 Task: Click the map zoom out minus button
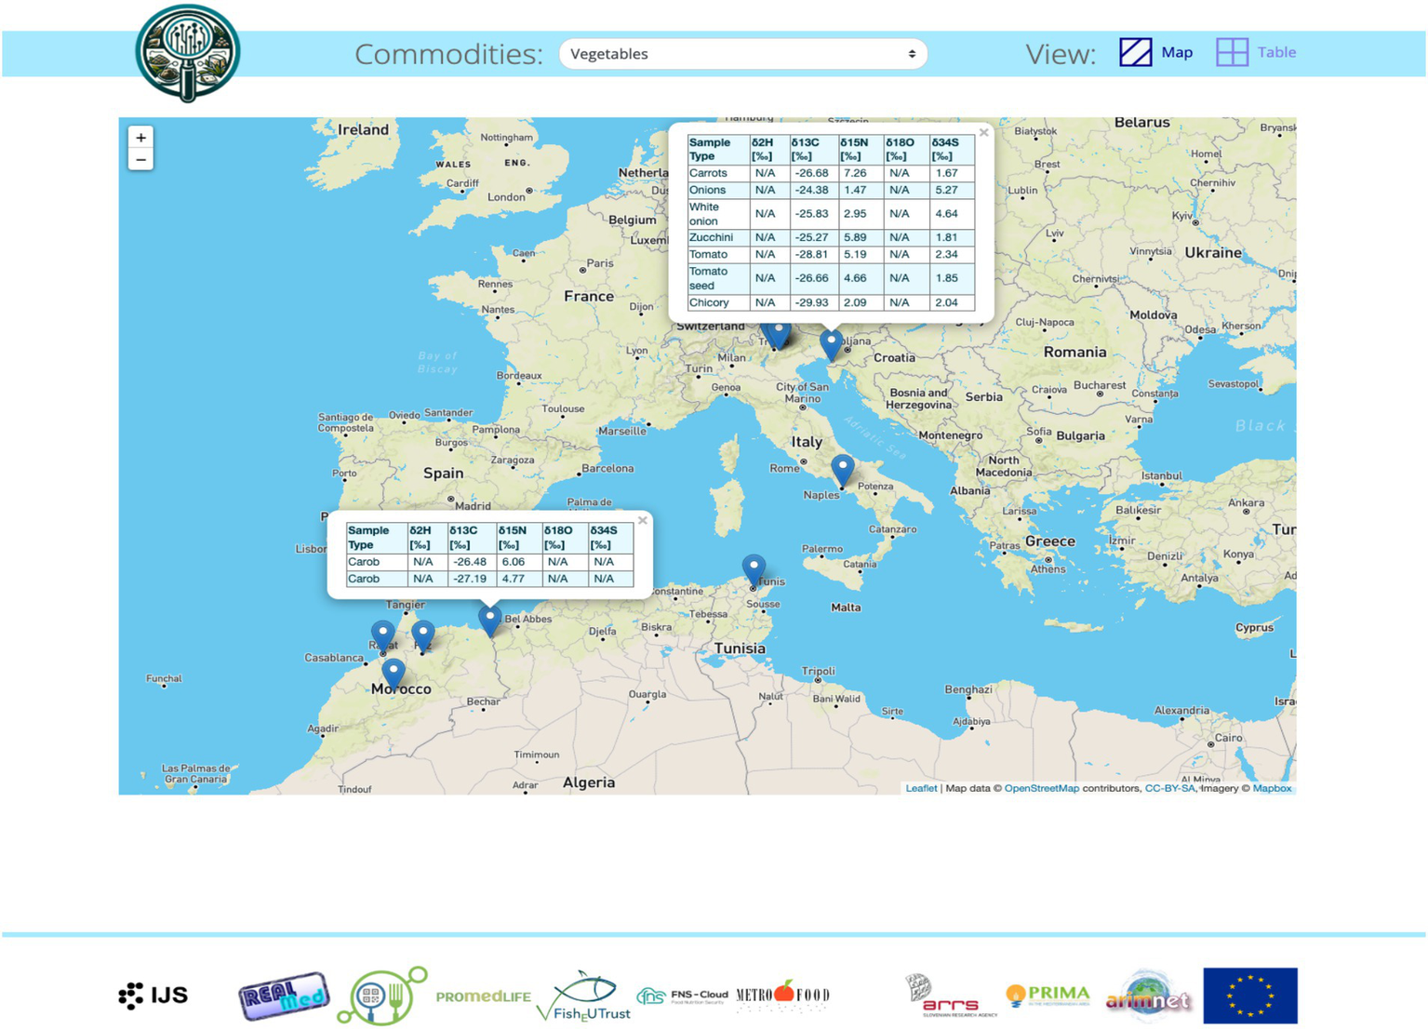click(x=140, y=160)
